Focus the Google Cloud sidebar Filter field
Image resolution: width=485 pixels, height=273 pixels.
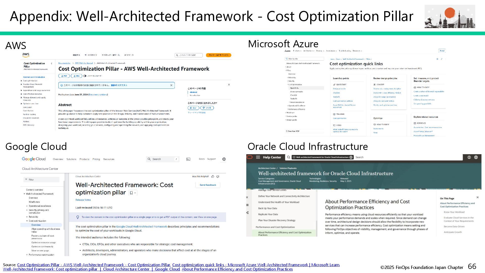point(41,180)
